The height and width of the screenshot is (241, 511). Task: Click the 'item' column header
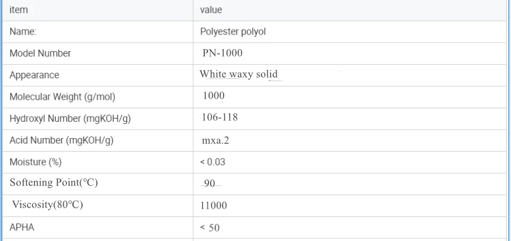pyautogui.click(x=19, y=10)
